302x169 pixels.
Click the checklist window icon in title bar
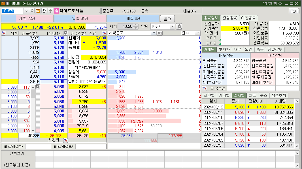tap(270, 3)
